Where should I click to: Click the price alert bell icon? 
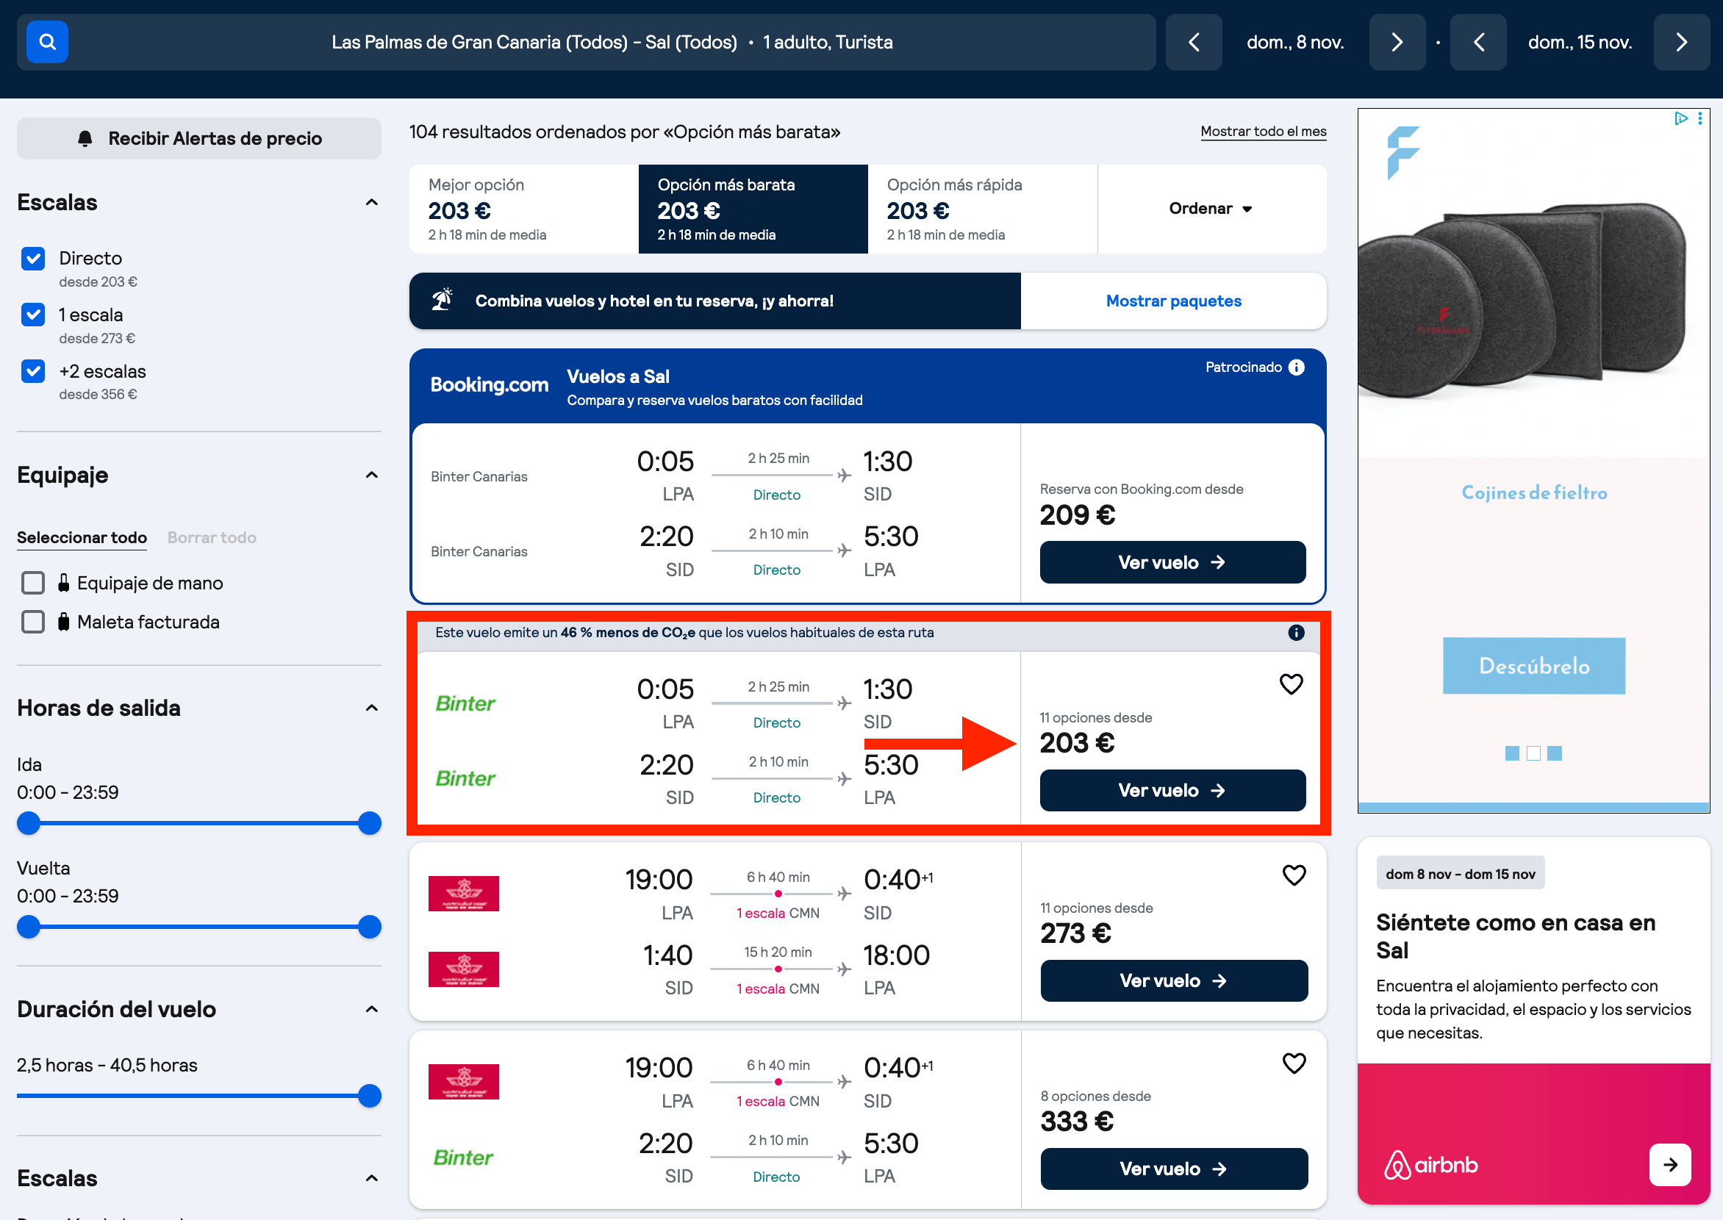pyautogui.click(x=85, y=138)
